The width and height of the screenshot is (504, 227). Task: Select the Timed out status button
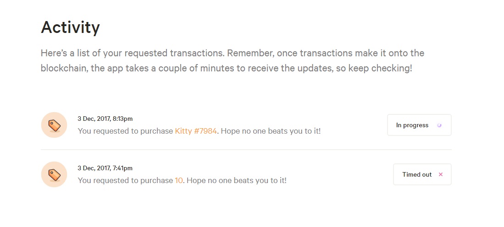422,174
